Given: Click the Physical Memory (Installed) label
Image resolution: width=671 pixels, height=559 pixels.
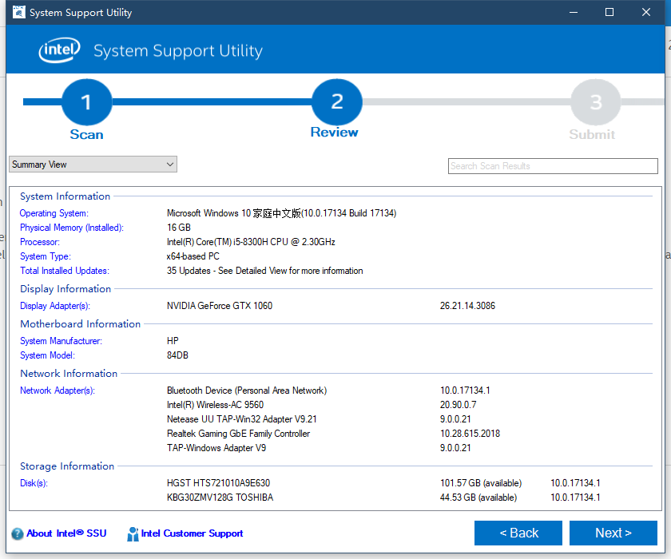Looking at the screenshot, I should pyautogui.click(x=72, y=228).
